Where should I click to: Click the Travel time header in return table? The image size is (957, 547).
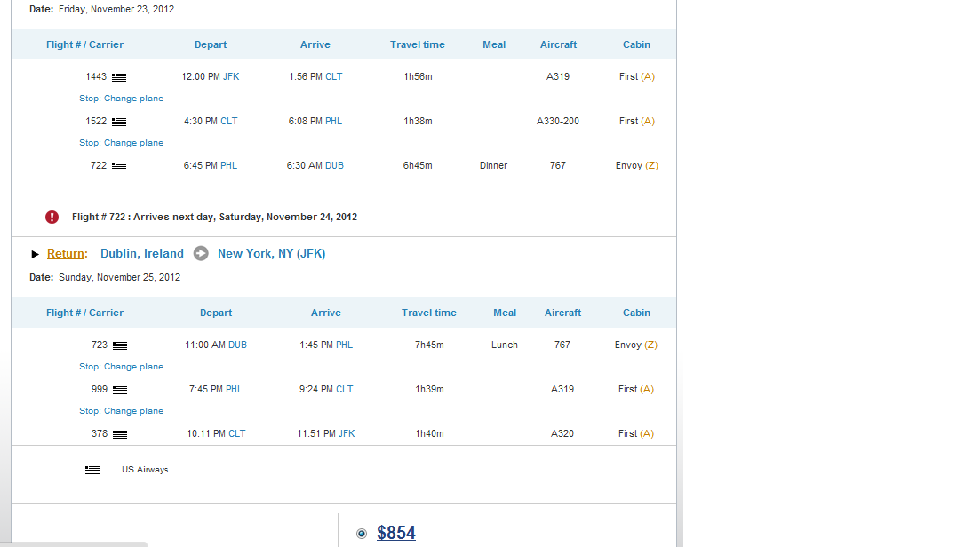click(428, 313)
